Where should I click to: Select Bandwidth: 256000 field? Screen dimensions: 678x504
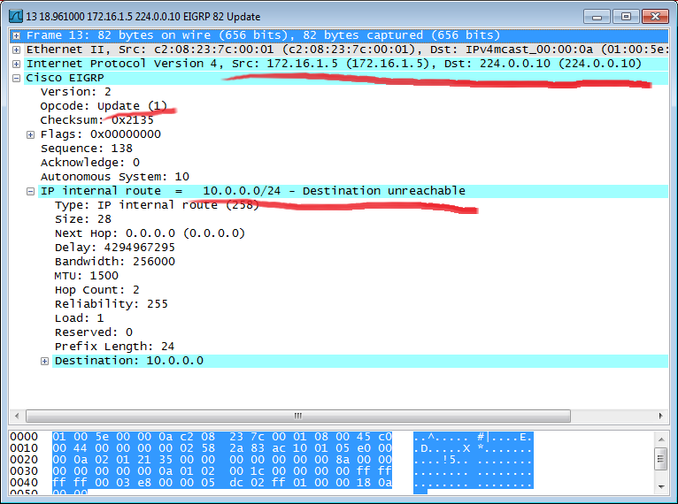[x=114, y=262]
